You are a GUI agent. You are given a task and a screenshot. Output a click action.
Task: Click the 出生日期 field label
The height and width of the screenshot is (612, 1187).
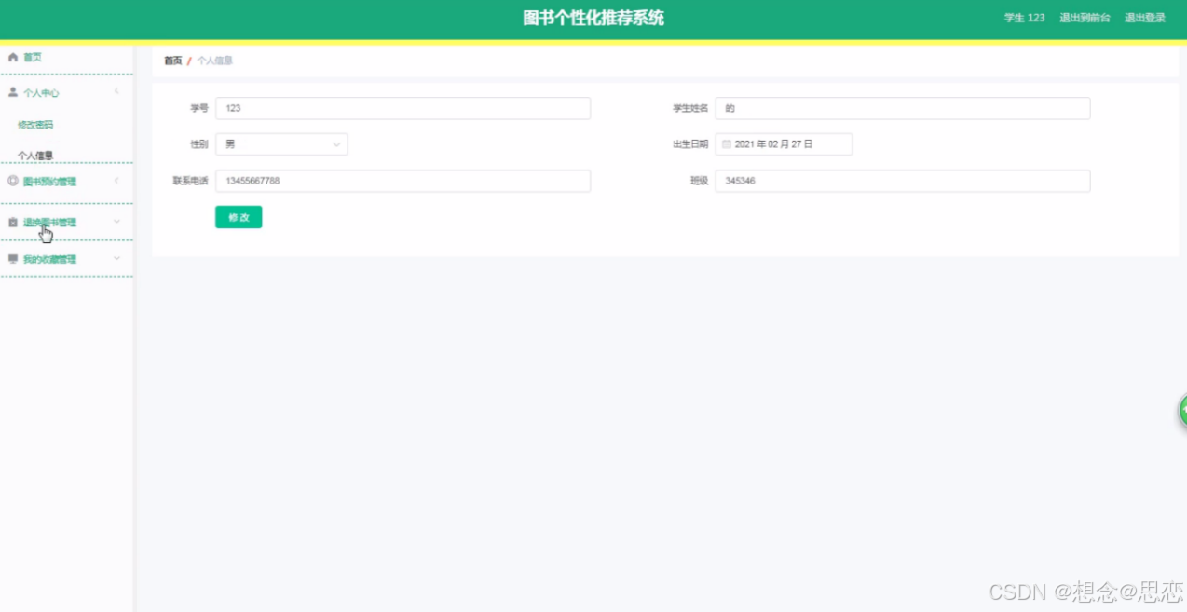690,144
